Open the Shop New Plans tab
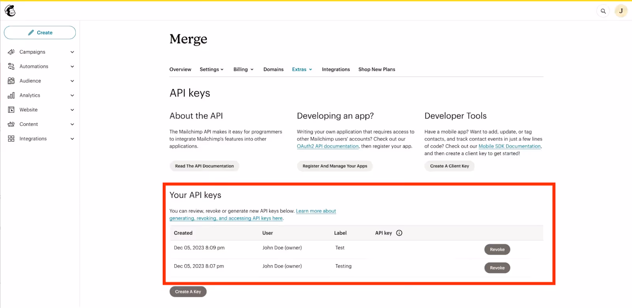632x308 pixels. (377, 69)
